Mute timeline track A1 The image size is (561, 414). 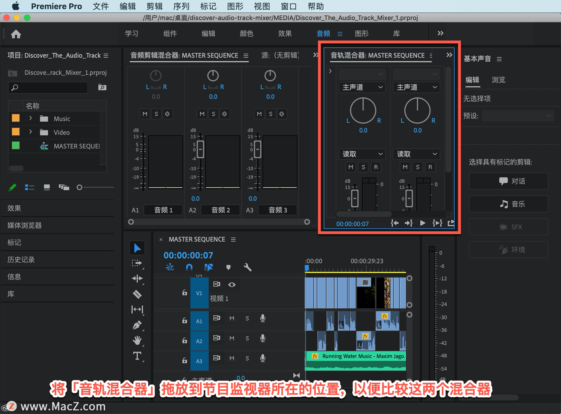coord(232,318)
